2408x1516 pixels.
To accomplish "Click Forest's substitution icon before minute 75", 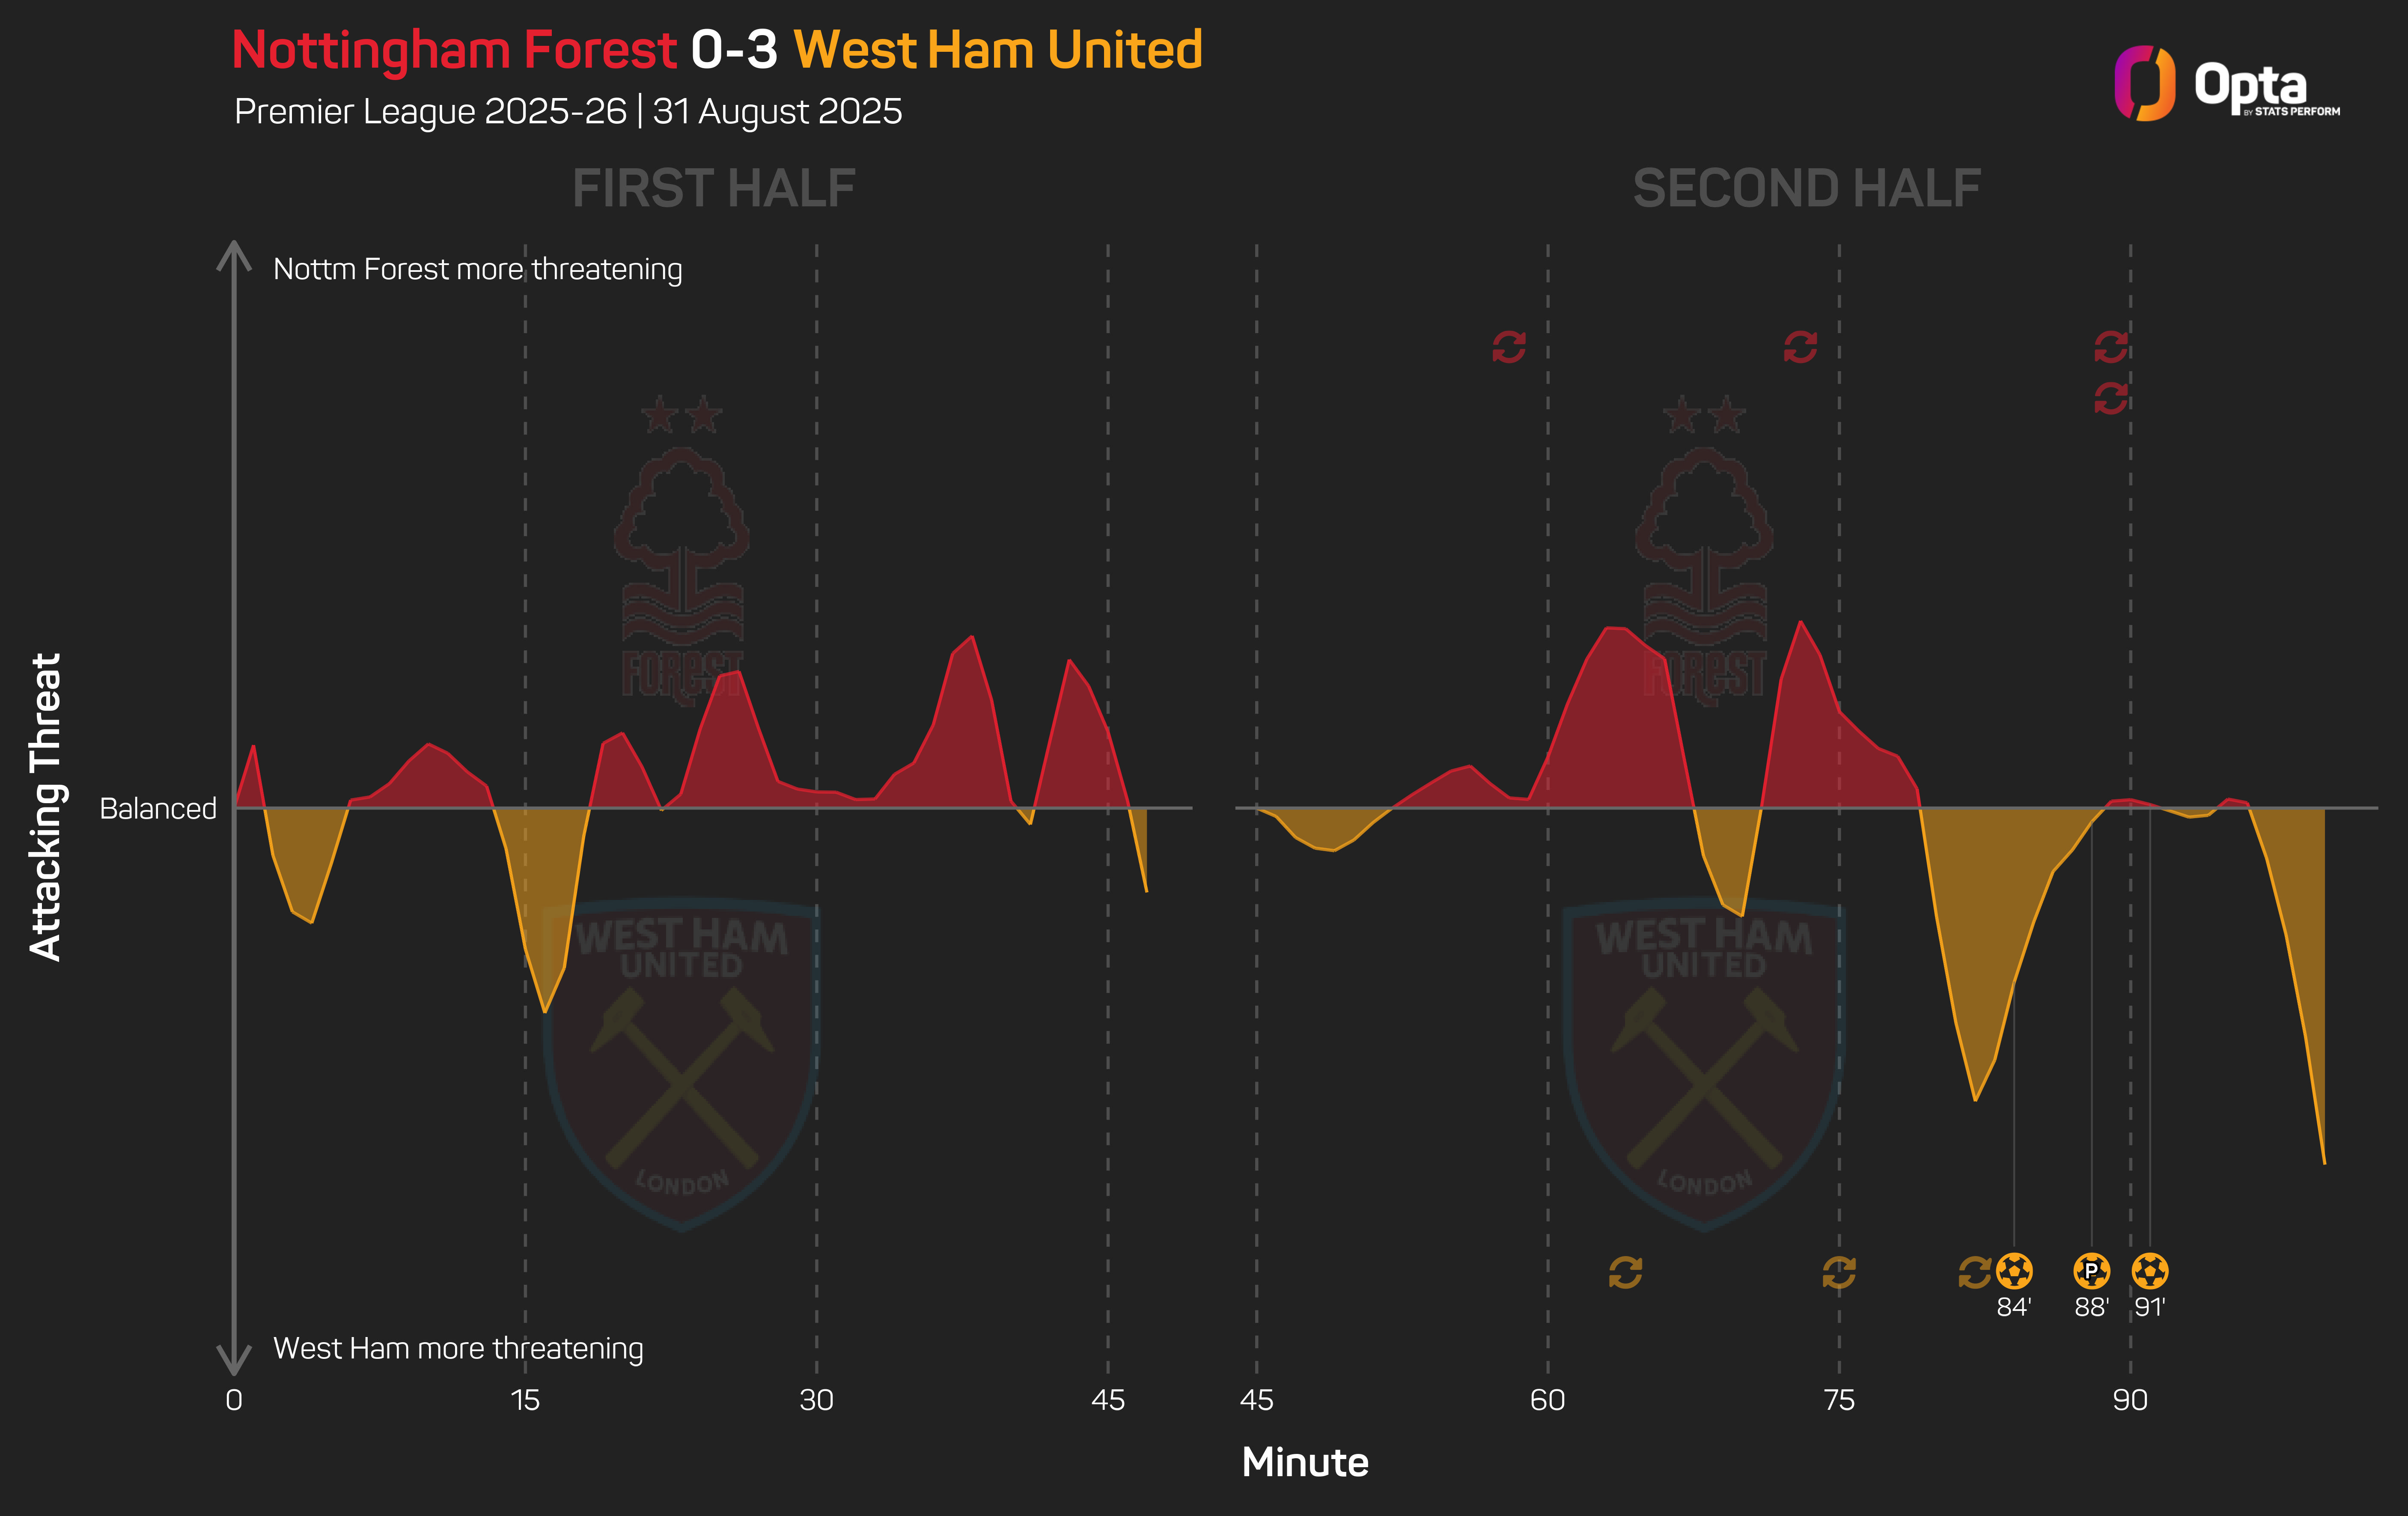I will pos(1800,347).
